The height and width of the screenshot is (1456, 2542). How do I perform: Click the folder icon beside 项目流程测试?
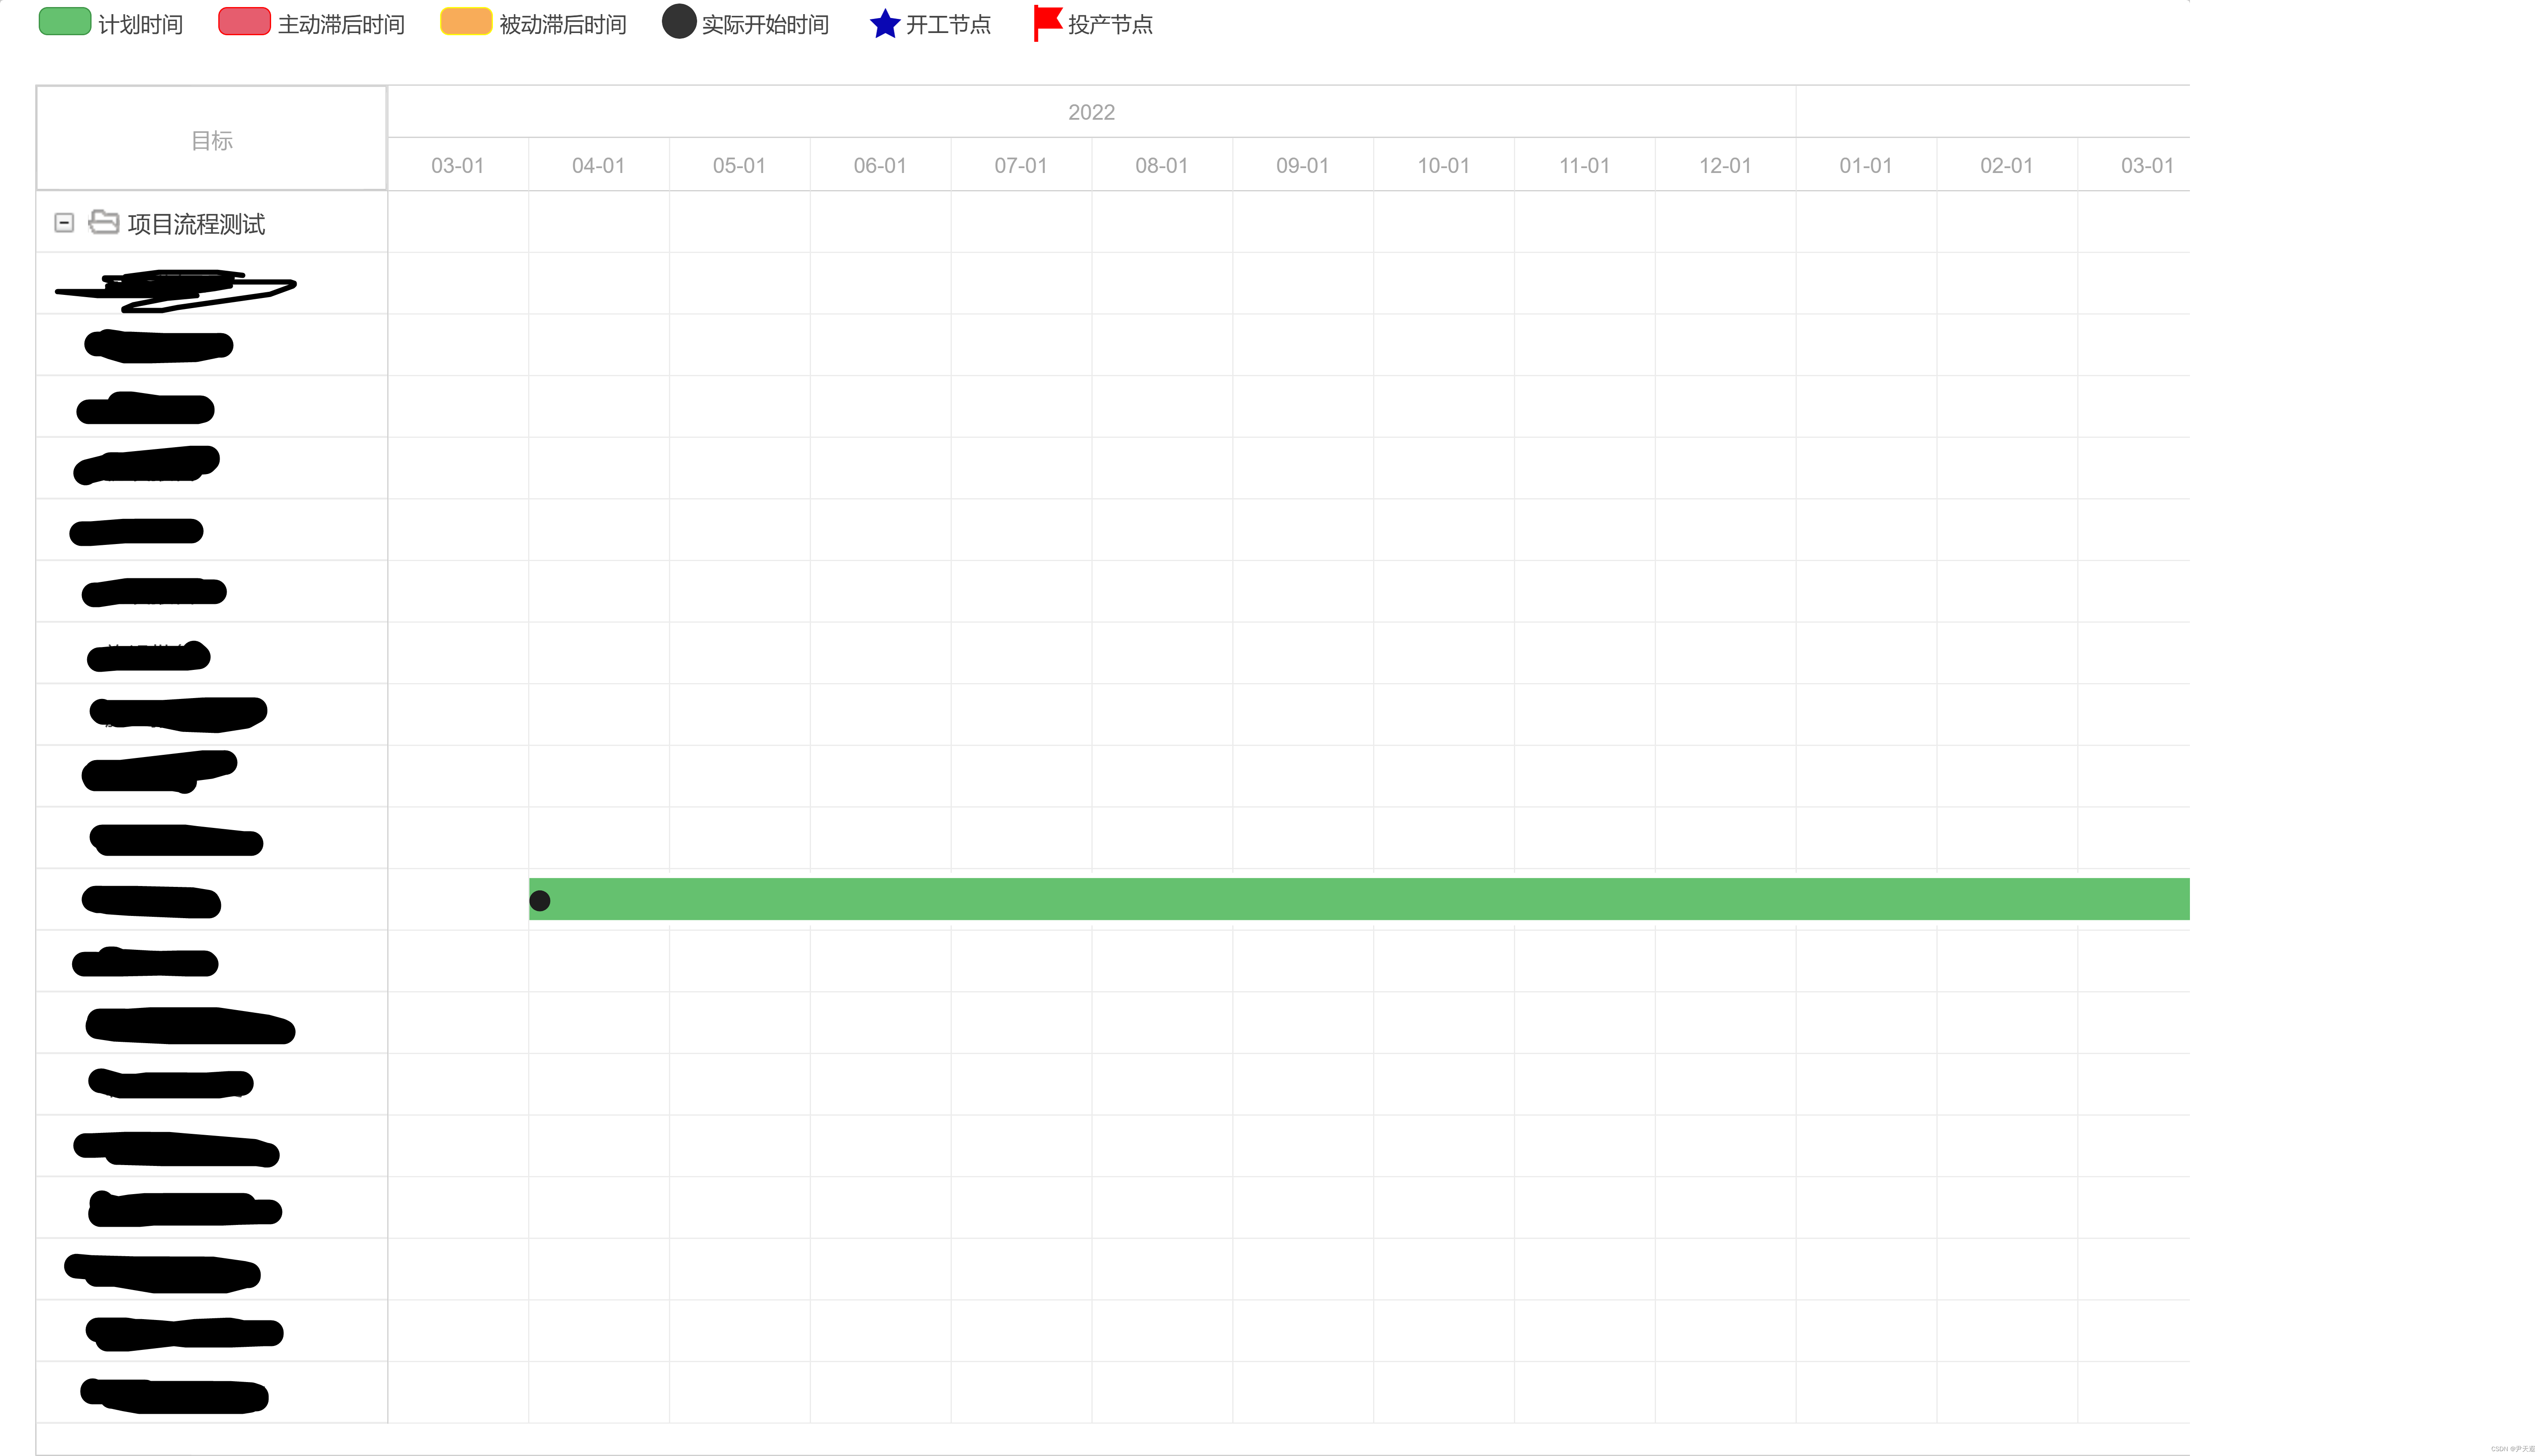pyautogui.click(x=103, y=222)
